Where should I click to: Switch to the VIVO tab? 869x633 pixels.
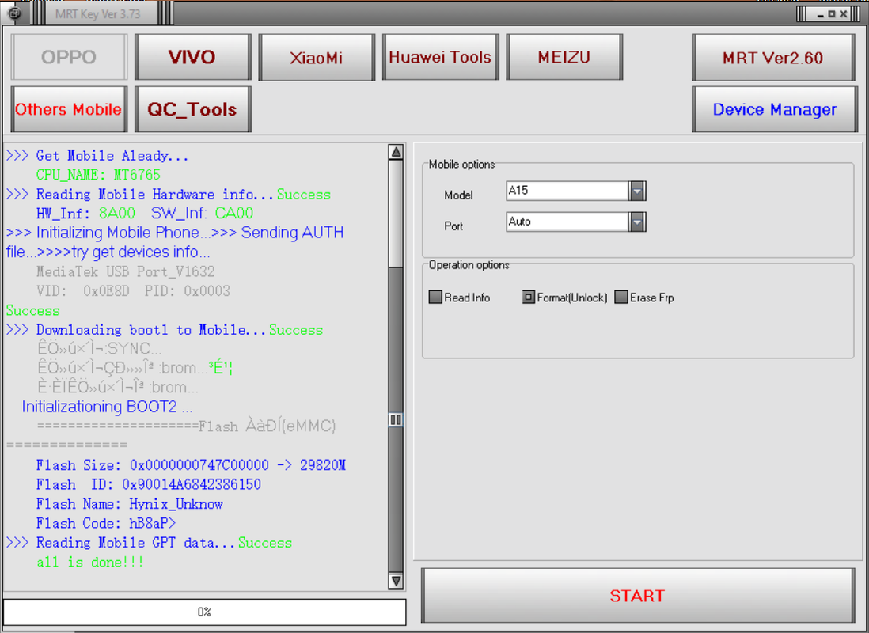[x=192, y=57]
